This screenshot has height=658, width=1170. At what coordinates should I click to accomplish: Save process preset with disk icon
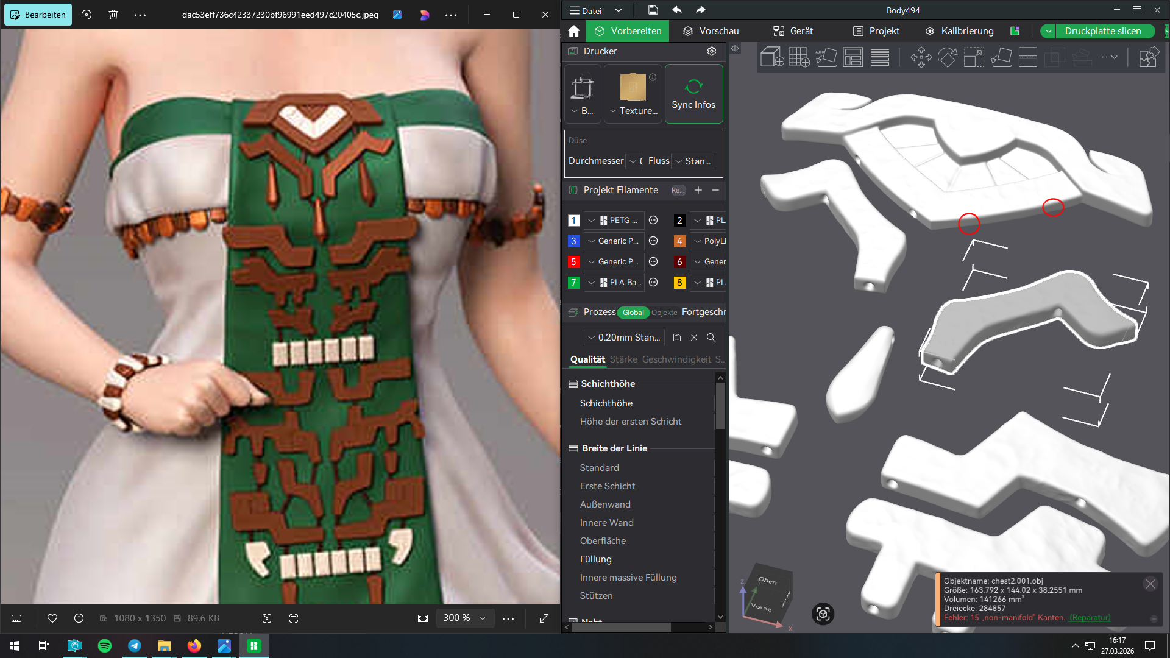point(677,338)
